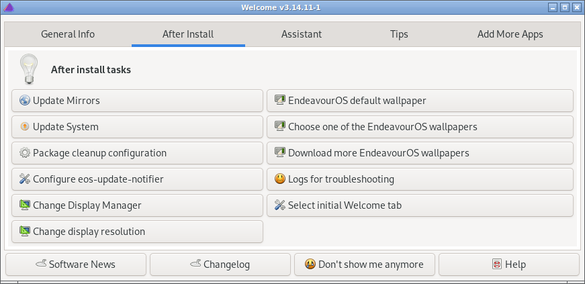This screenshot has height=284, width=585.
Task: Click the orange arrow icon for Update System
Action: [25, 126]
